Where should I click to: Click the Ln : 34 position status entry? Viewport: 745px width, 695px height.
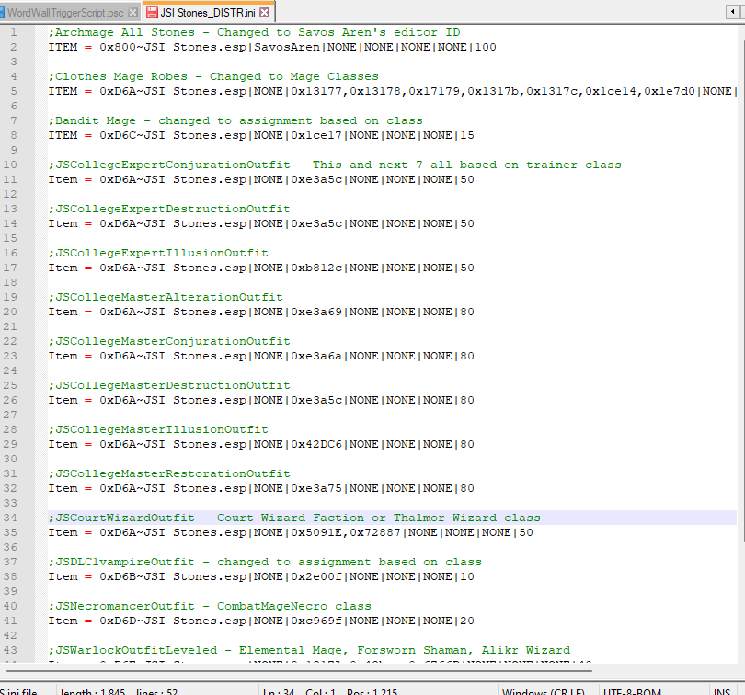[279, 691]
